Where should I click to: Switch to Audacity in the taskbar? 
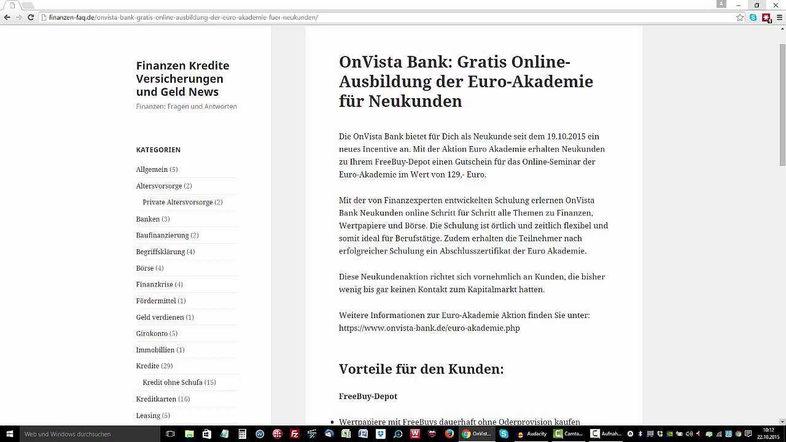click(x=532, y=433)
